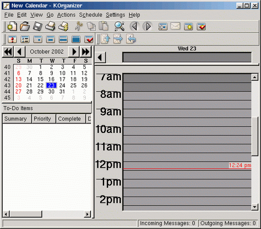This screenshot has height=229, width=261.
Task: Select October 1 in mini calendar
Action: 41,67
